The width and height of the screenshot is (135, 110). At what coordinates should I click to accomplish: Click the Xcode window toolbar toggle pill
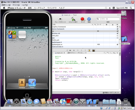pyautogui.click(x=118, y=15)
